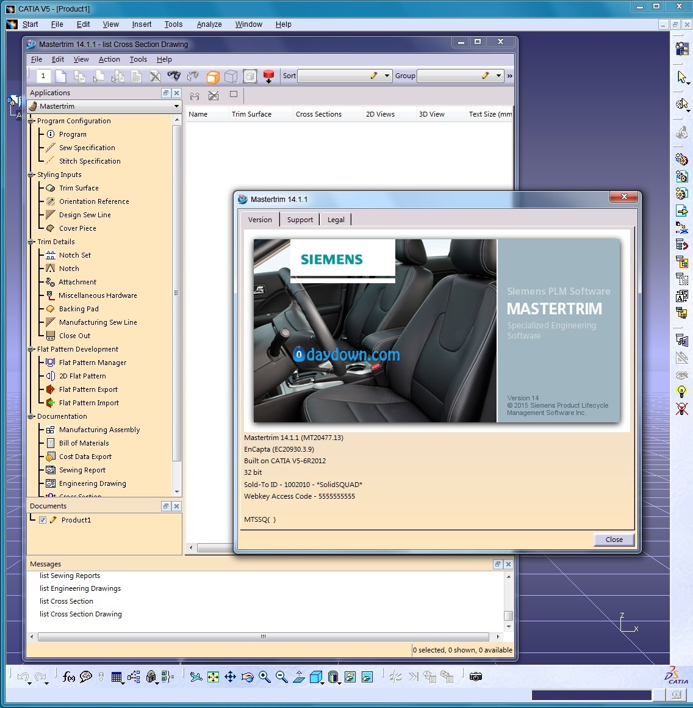Viewport: 693px width, 708px height.
Task: Click the Applications tree vertical scrollbar thumb
Action: click(x=176, y=293)
